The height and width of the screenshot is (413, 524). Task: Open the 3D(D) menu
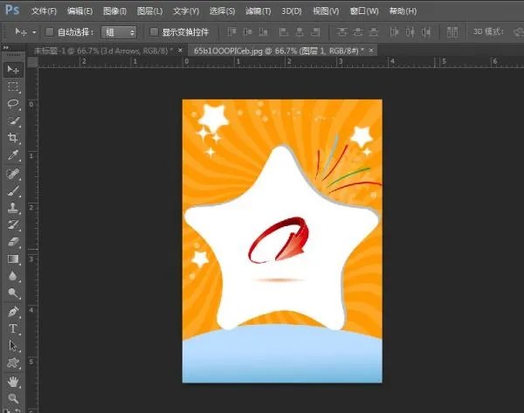[x=292, y=11]
